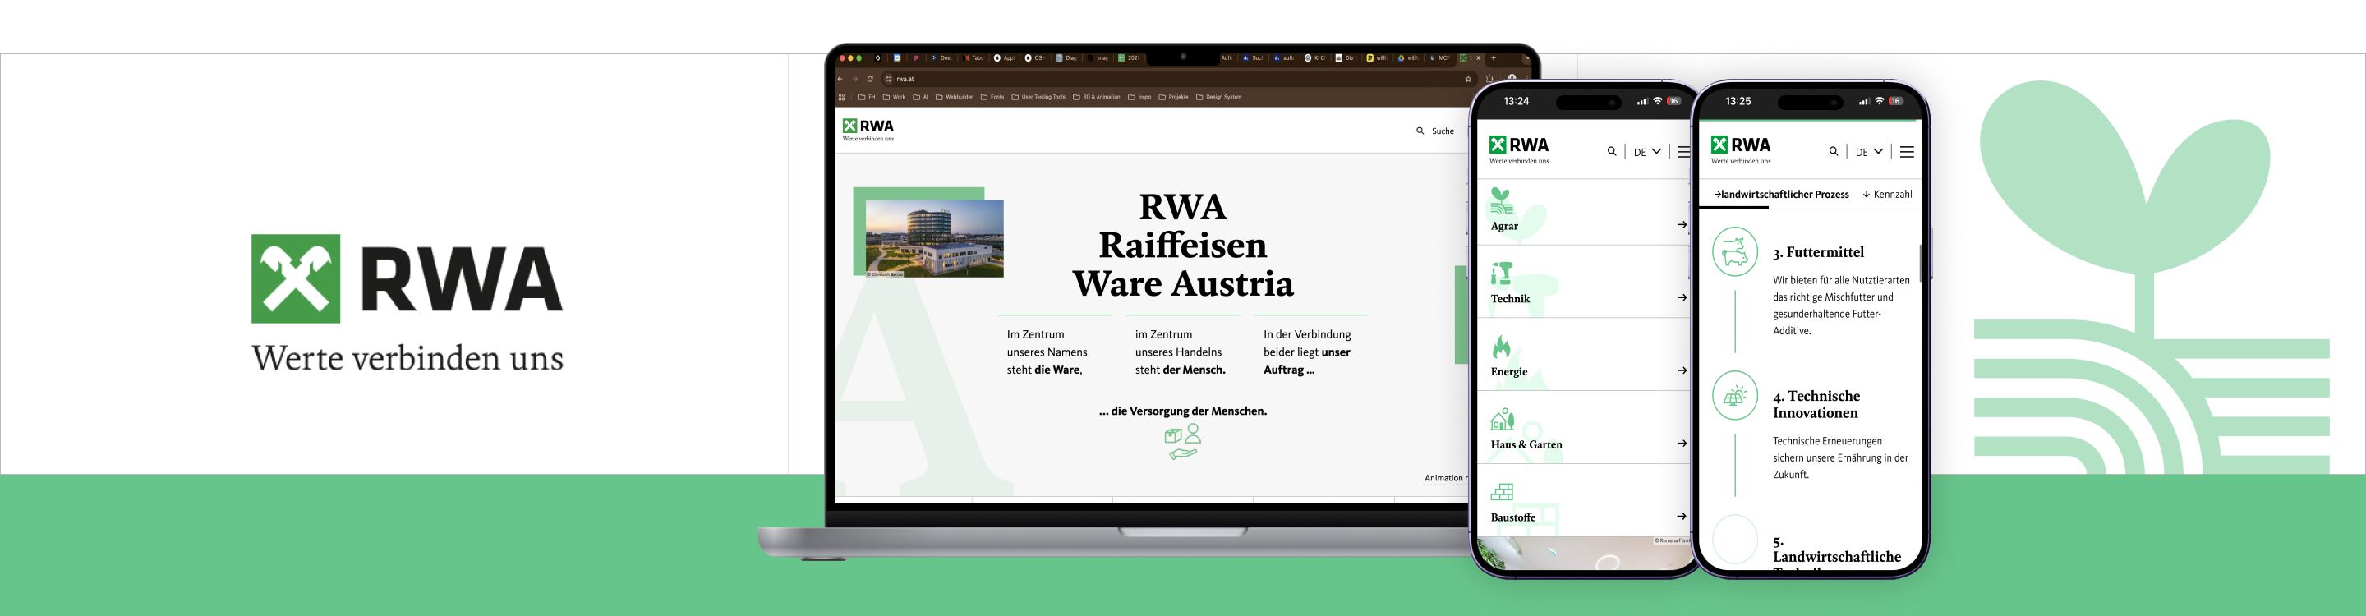Image resolution: width=2366 pixels, height=616 pixels.
Task: Tap the 3. Futtermittel heading
Action: pyautogui.click(x=1818, y=251)
